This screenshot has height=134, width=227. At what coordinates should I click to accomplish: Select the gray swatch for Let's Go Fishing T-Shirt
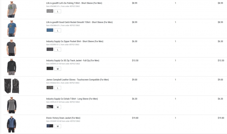pos(50,11)
